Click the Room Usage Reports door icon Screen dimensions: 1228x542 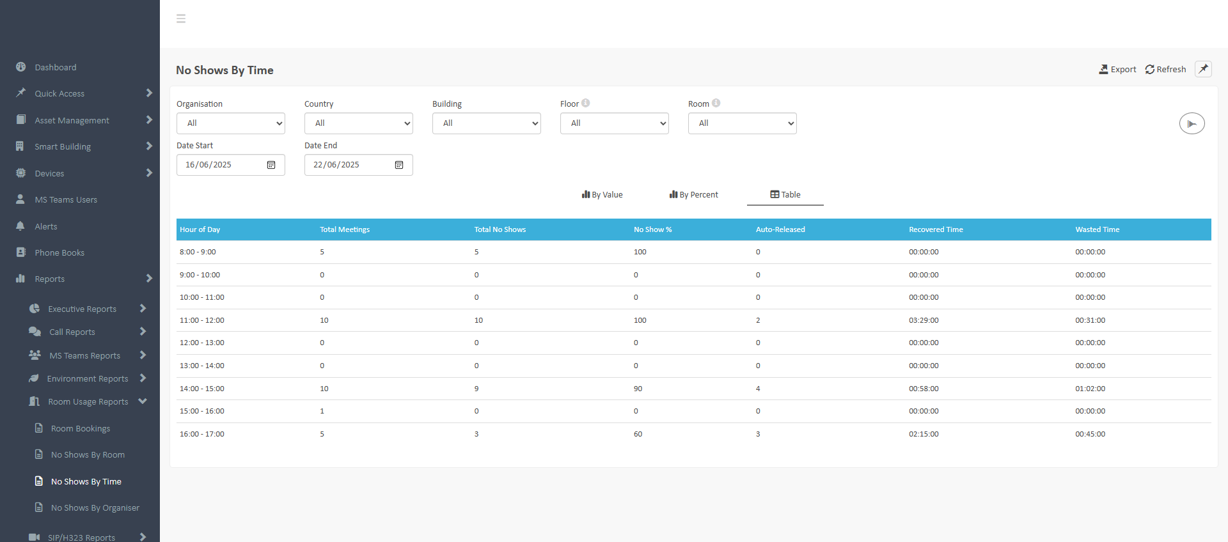pyautogui.click(x=35, y=401)
